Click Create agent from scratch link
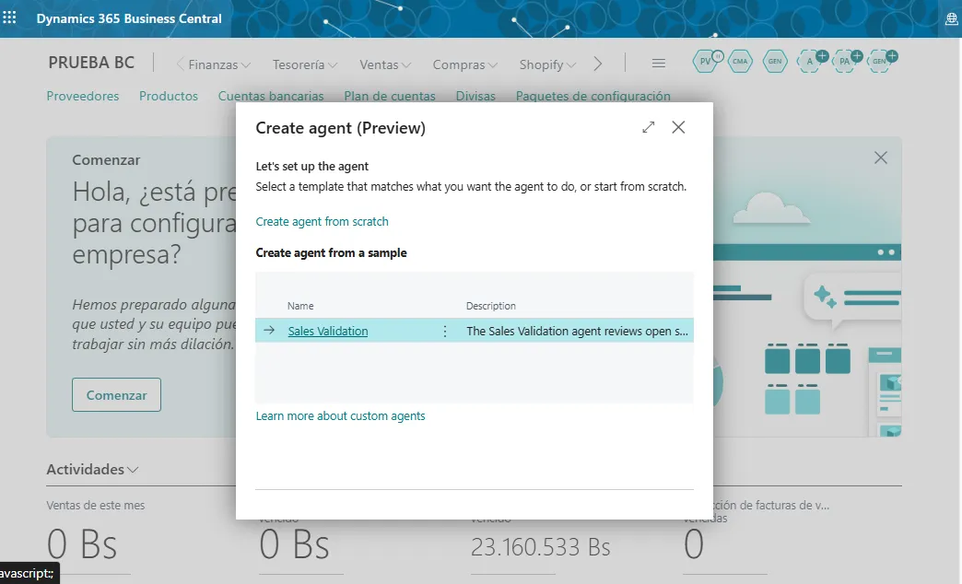Screen dimensions: 962x584 pos(322,221)
